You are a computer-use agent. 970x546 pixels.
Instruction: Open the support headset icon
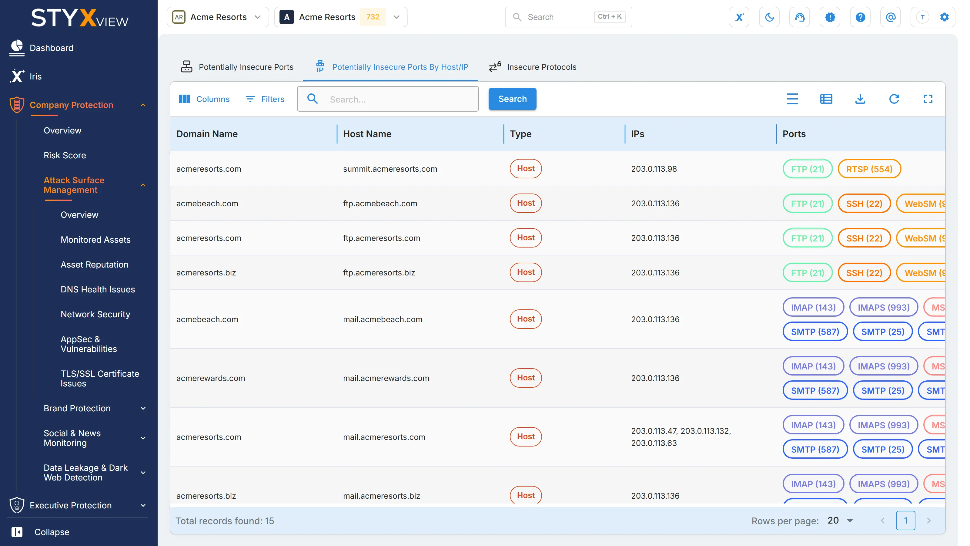pos(800,17)
